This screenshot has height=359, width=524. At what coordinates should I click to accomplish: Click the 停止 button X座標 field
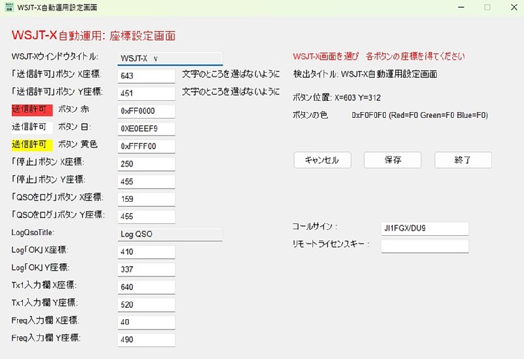[146, 163]
